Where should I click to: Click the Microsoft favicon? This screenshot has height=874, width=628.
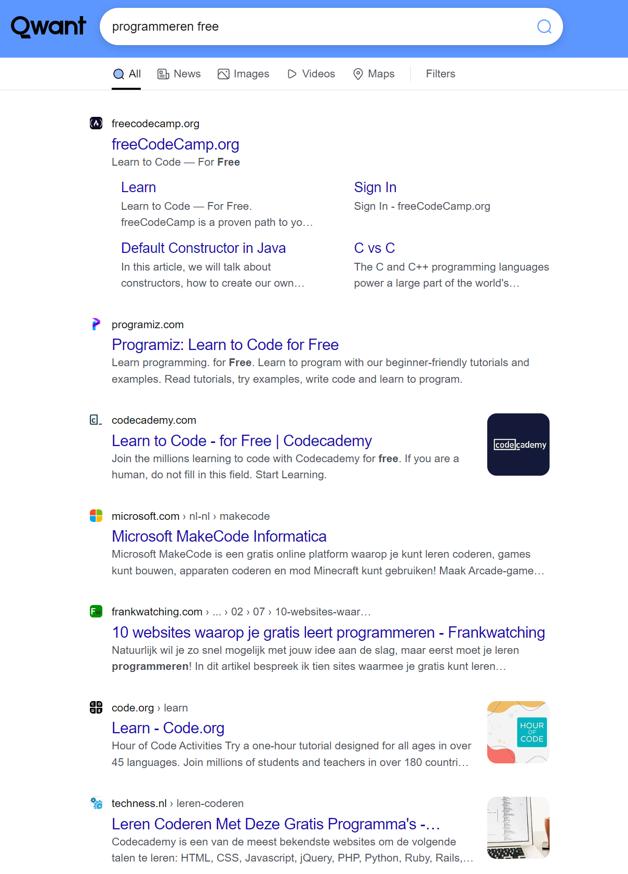click(96, 516)
